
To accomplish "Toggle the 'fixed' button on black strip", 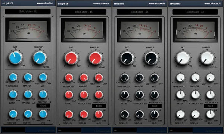I will click(155, 106).
